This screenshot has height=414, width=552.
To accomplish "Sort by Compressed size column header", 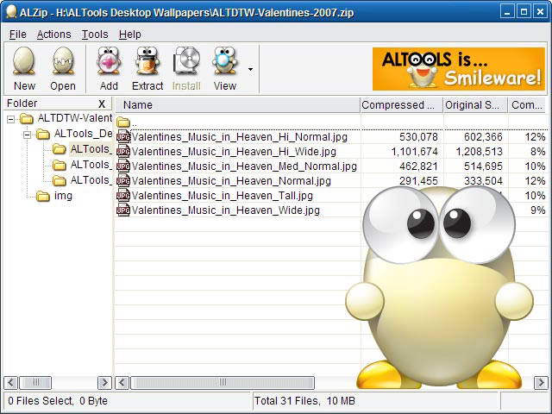I will (x=401, y=105).
